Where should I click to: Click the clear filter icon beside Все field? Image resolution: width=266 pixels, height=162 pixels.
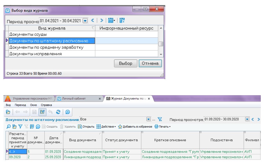(160, 119)
